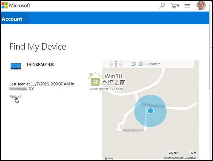The image size is (213, 161).
Task: Pan map west with left arrow
Action: point(112,64)
